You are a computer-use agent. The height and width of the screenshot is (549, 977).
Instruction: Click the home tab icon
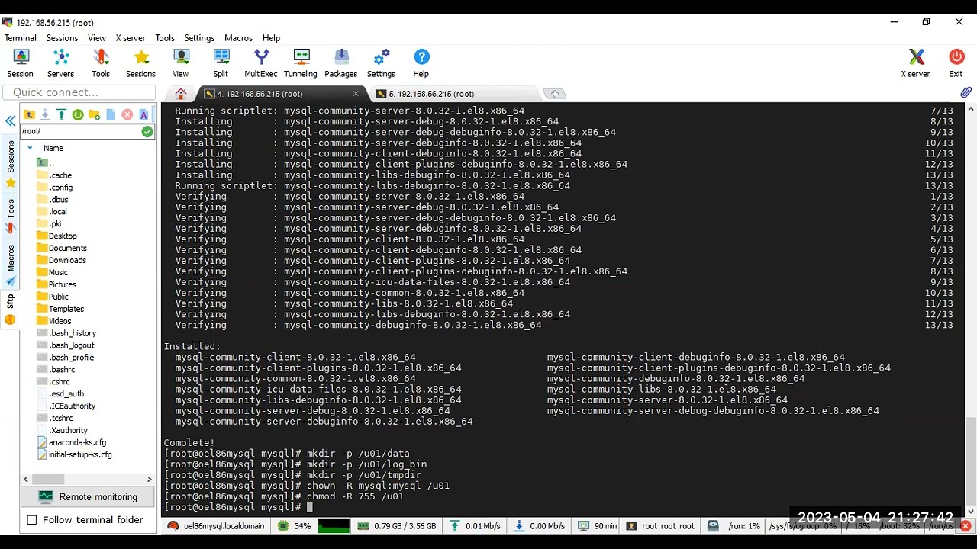[181, 94]
